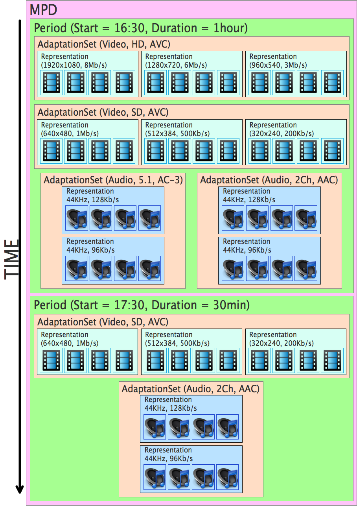
Task: Select first audio segment in AC-3 128Kb/s representation
Action: pos(77,218)
